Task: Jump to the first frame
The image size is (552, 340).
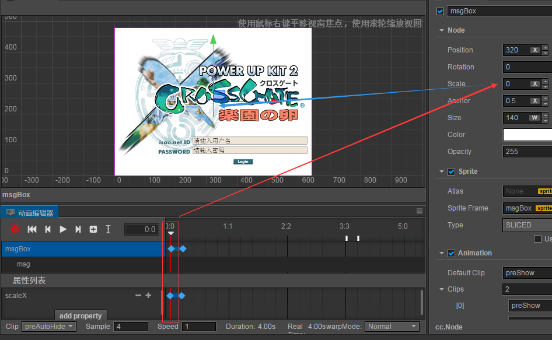Action: [x=32, y=229]
